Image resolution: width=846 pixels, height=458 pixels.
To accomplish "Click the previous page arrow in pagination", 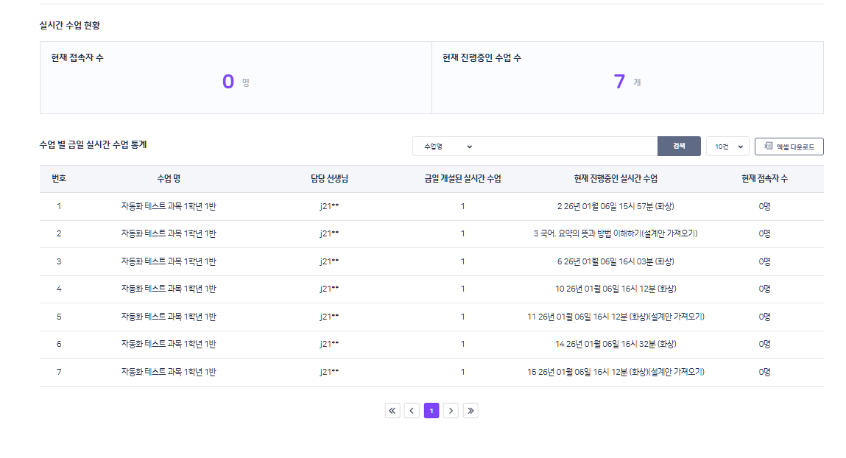I will (412, 411).
